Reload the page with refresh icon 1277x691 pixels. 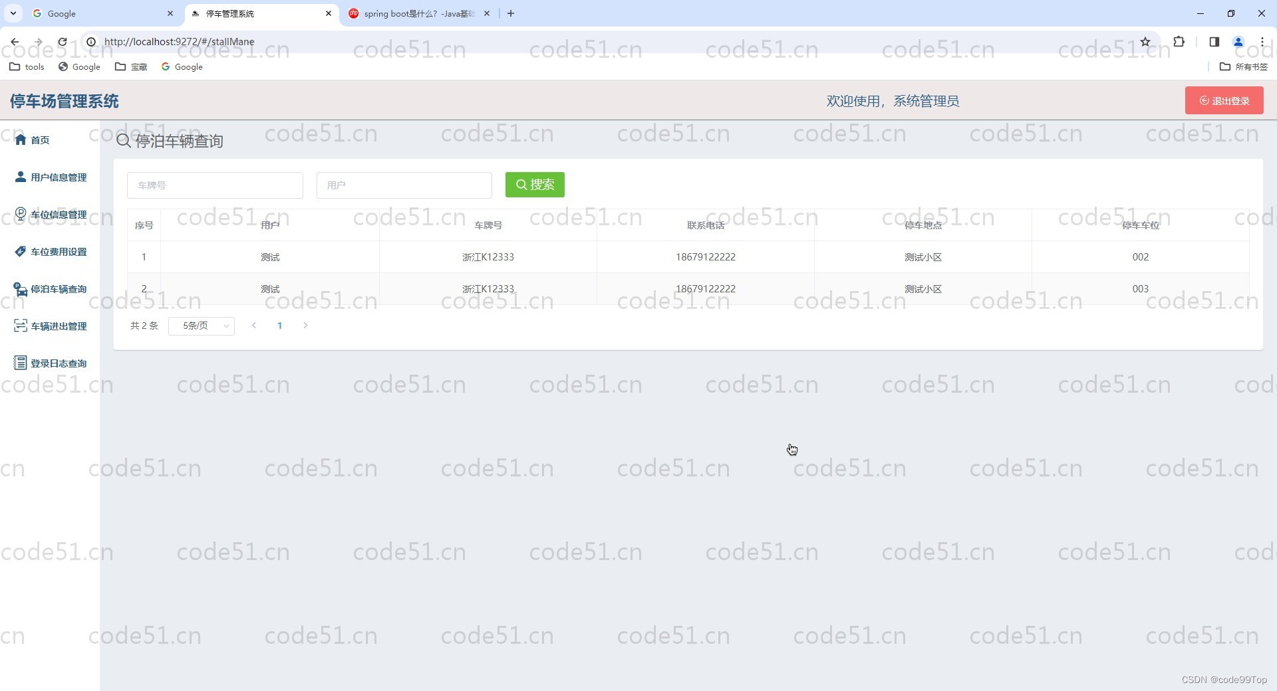tap(63, 41)
